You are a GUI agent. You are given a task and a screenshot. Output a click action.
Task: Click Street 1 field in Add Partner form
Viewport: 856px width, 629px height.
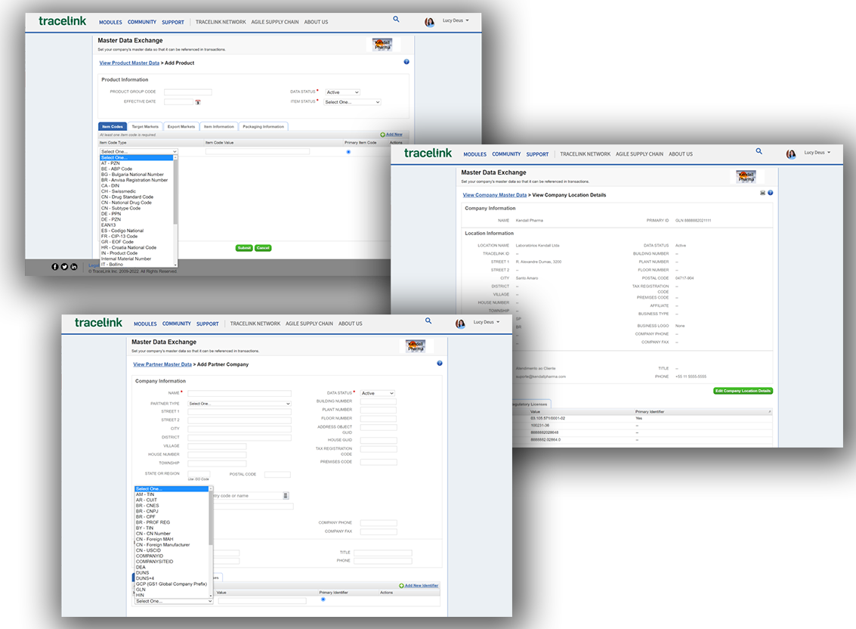pos(239,412)
